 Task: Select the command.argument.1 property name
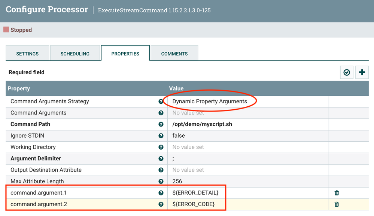(x=39, y=193)
